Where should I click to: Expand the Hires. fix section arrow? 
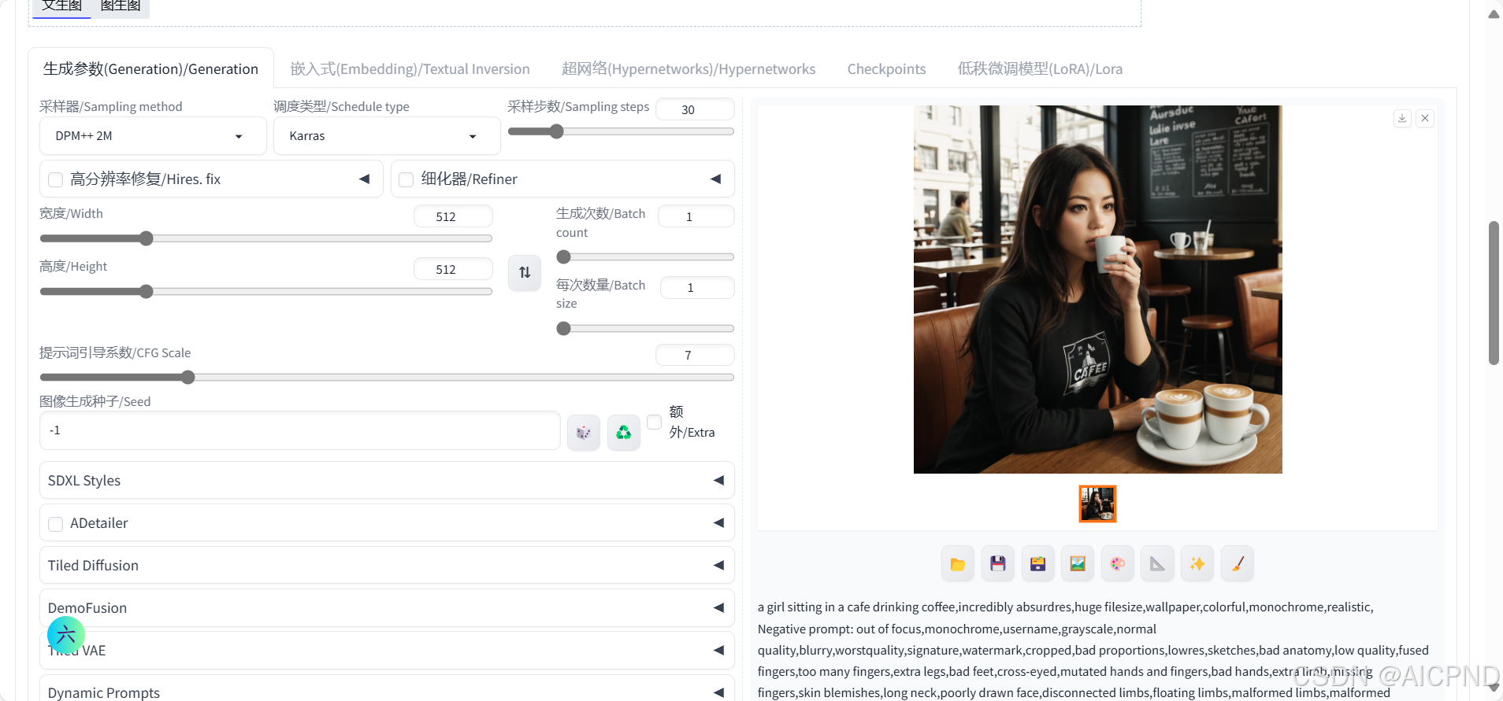[365, 179]
